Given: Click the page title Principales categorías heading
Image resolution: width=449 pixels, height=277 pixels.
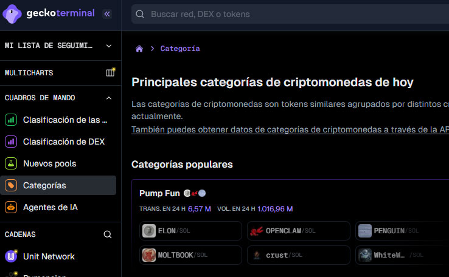Looking at the screenshot, I should coord(273,83).
